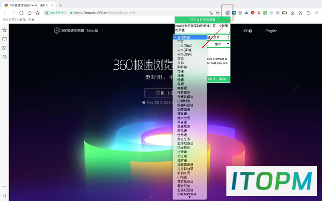Click the undo close-tab arrow icon

[x=308, y=13]
